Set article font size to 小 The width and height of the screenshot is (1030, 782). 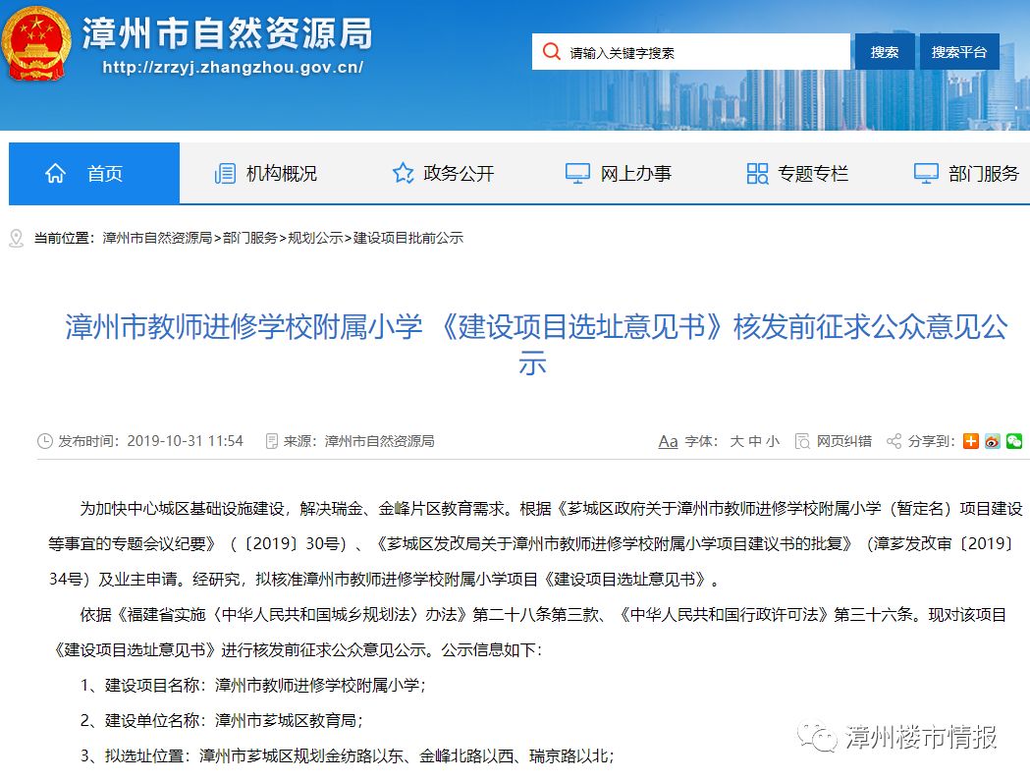771,441
